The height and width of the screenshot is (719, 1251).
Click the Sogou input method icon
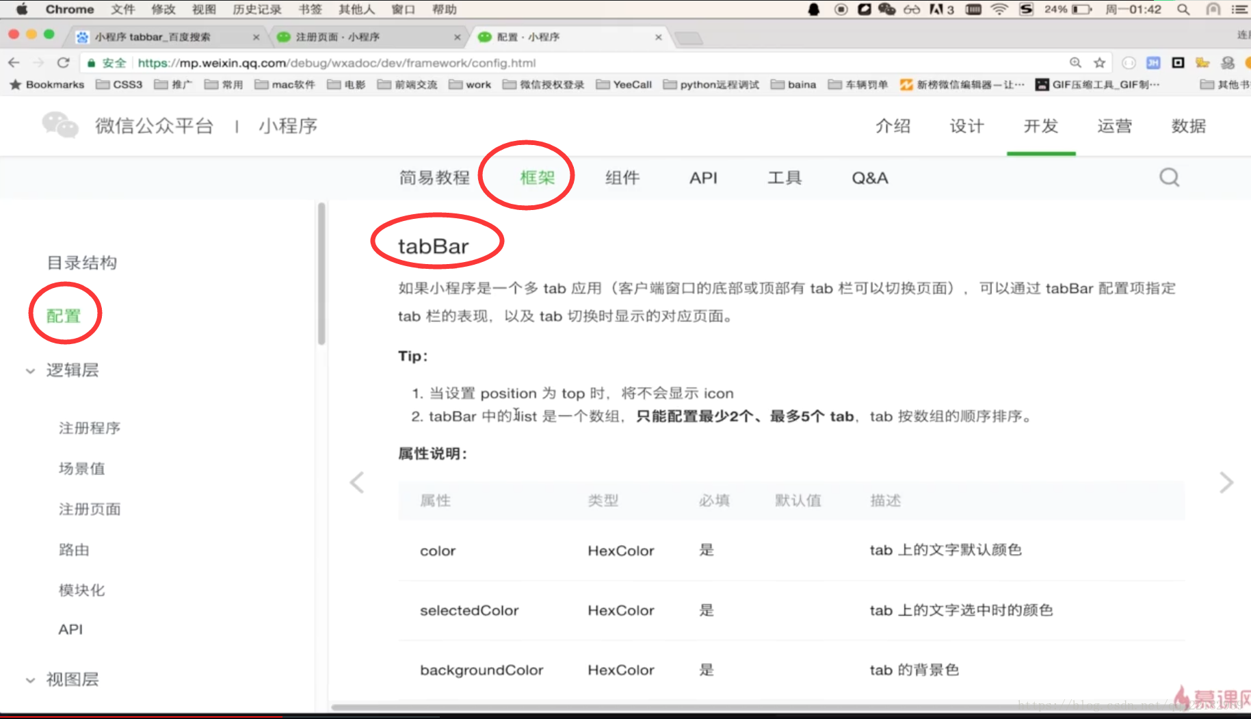click(1026, 9)
